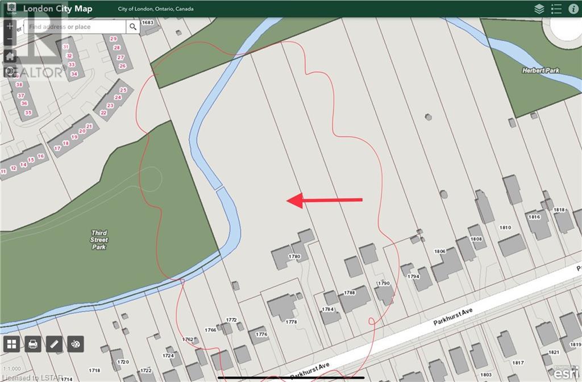Click the London City Map title
This screenshot has height=382, width=582.
tap(57, 9)
